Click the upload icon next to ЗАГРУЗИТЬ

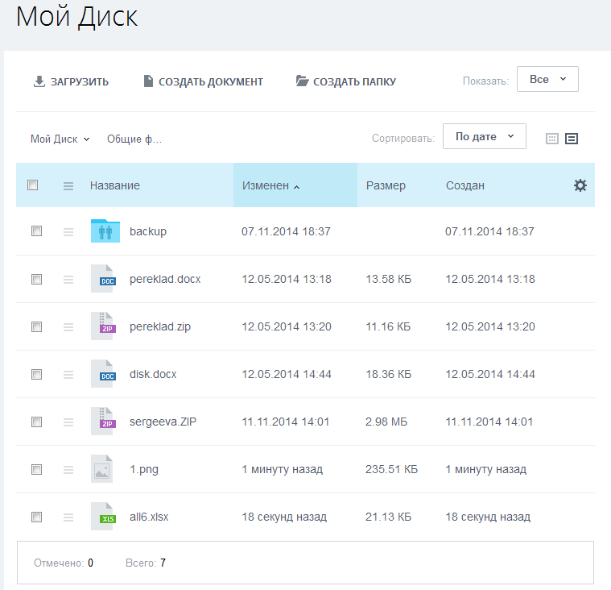point(39,81)
